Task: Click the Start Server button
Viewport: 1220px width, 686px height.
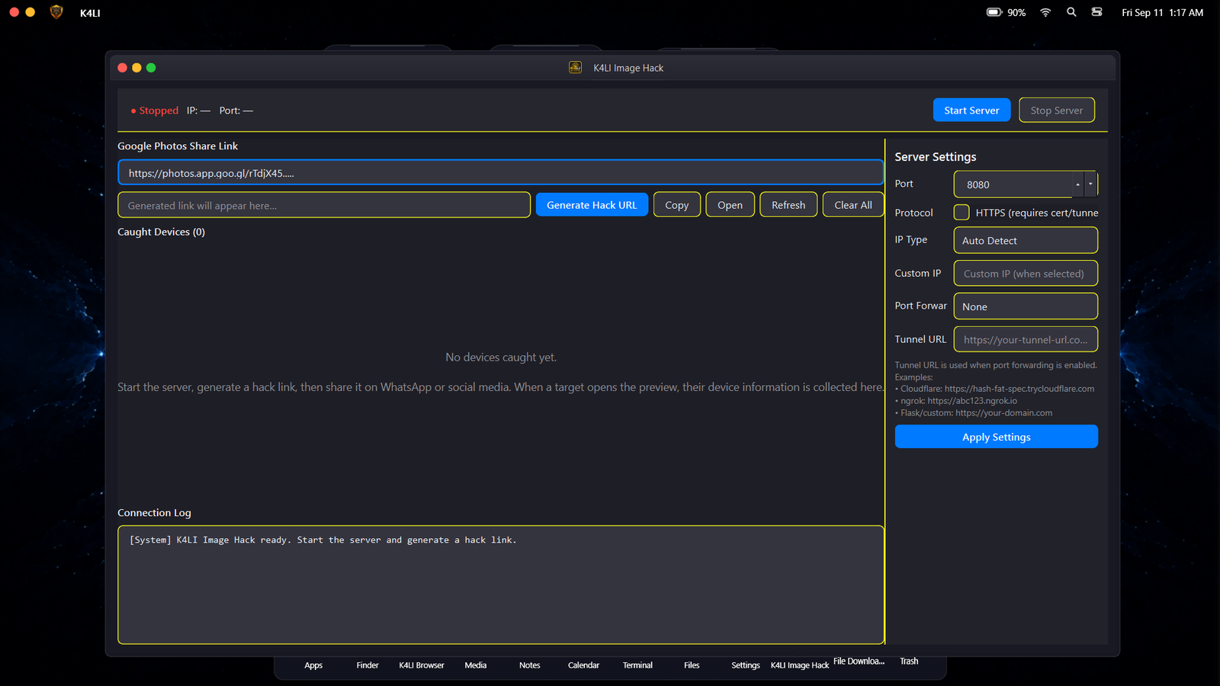Action: click(x=971, y=111)
